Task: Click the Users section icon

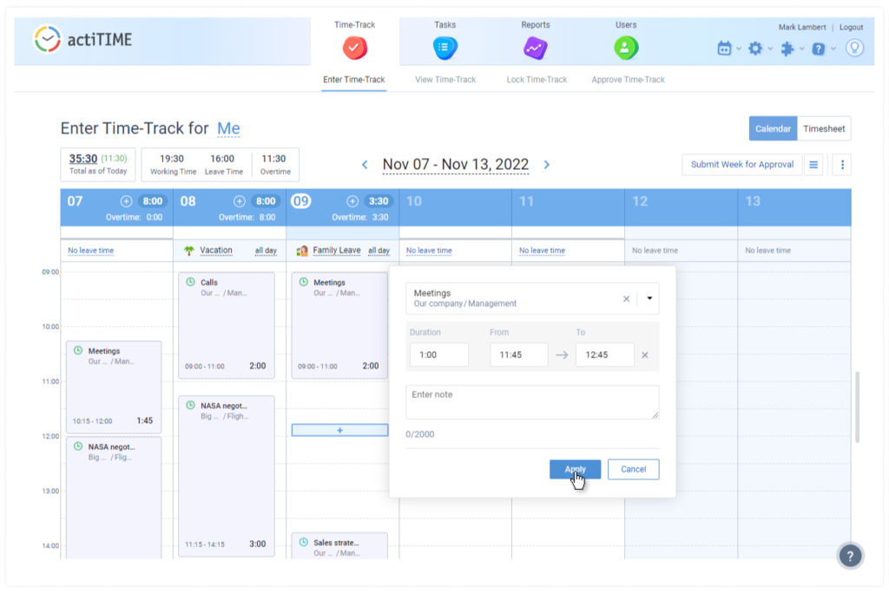Action: (627, 49)
